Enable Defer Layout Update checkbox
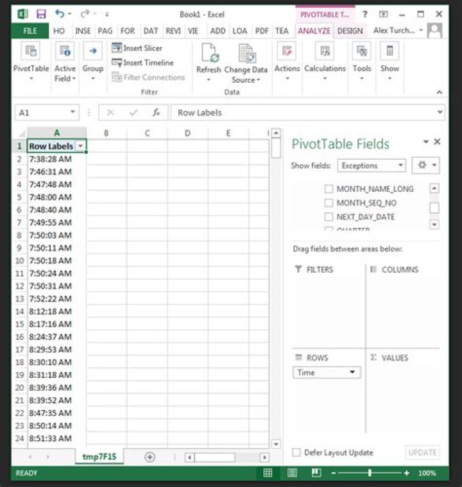The height and width of the screenshot is (487, 462). (x=296, y=452)
